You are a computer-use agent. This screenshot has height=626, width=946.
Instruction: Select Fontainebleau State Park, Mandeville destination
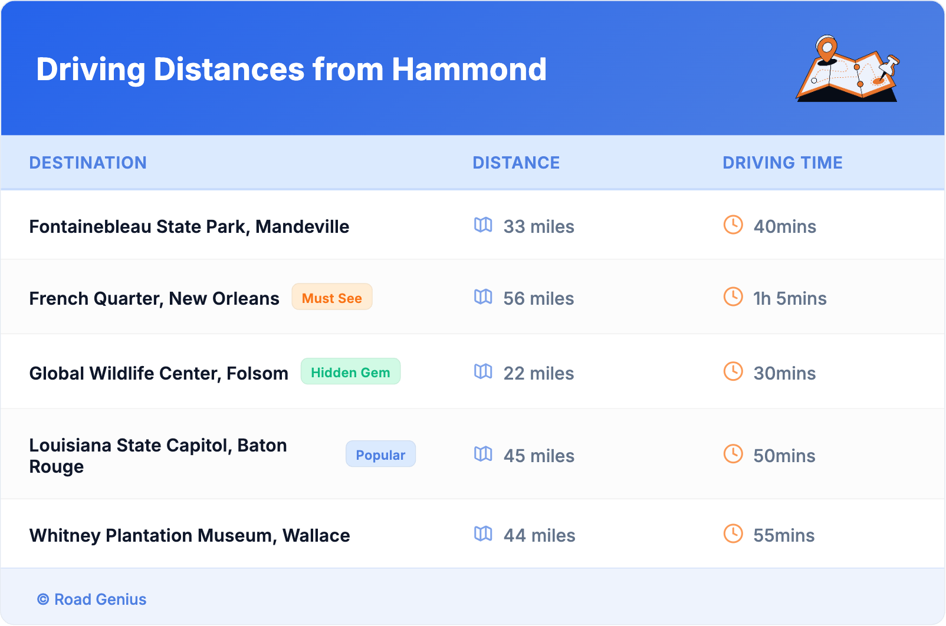click(x=189, y=227)
